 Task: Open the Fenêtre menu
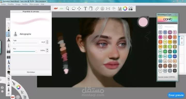(25, 4)
